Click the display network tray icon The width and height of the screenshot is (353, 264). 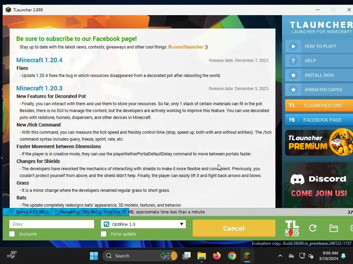[302, 256]
